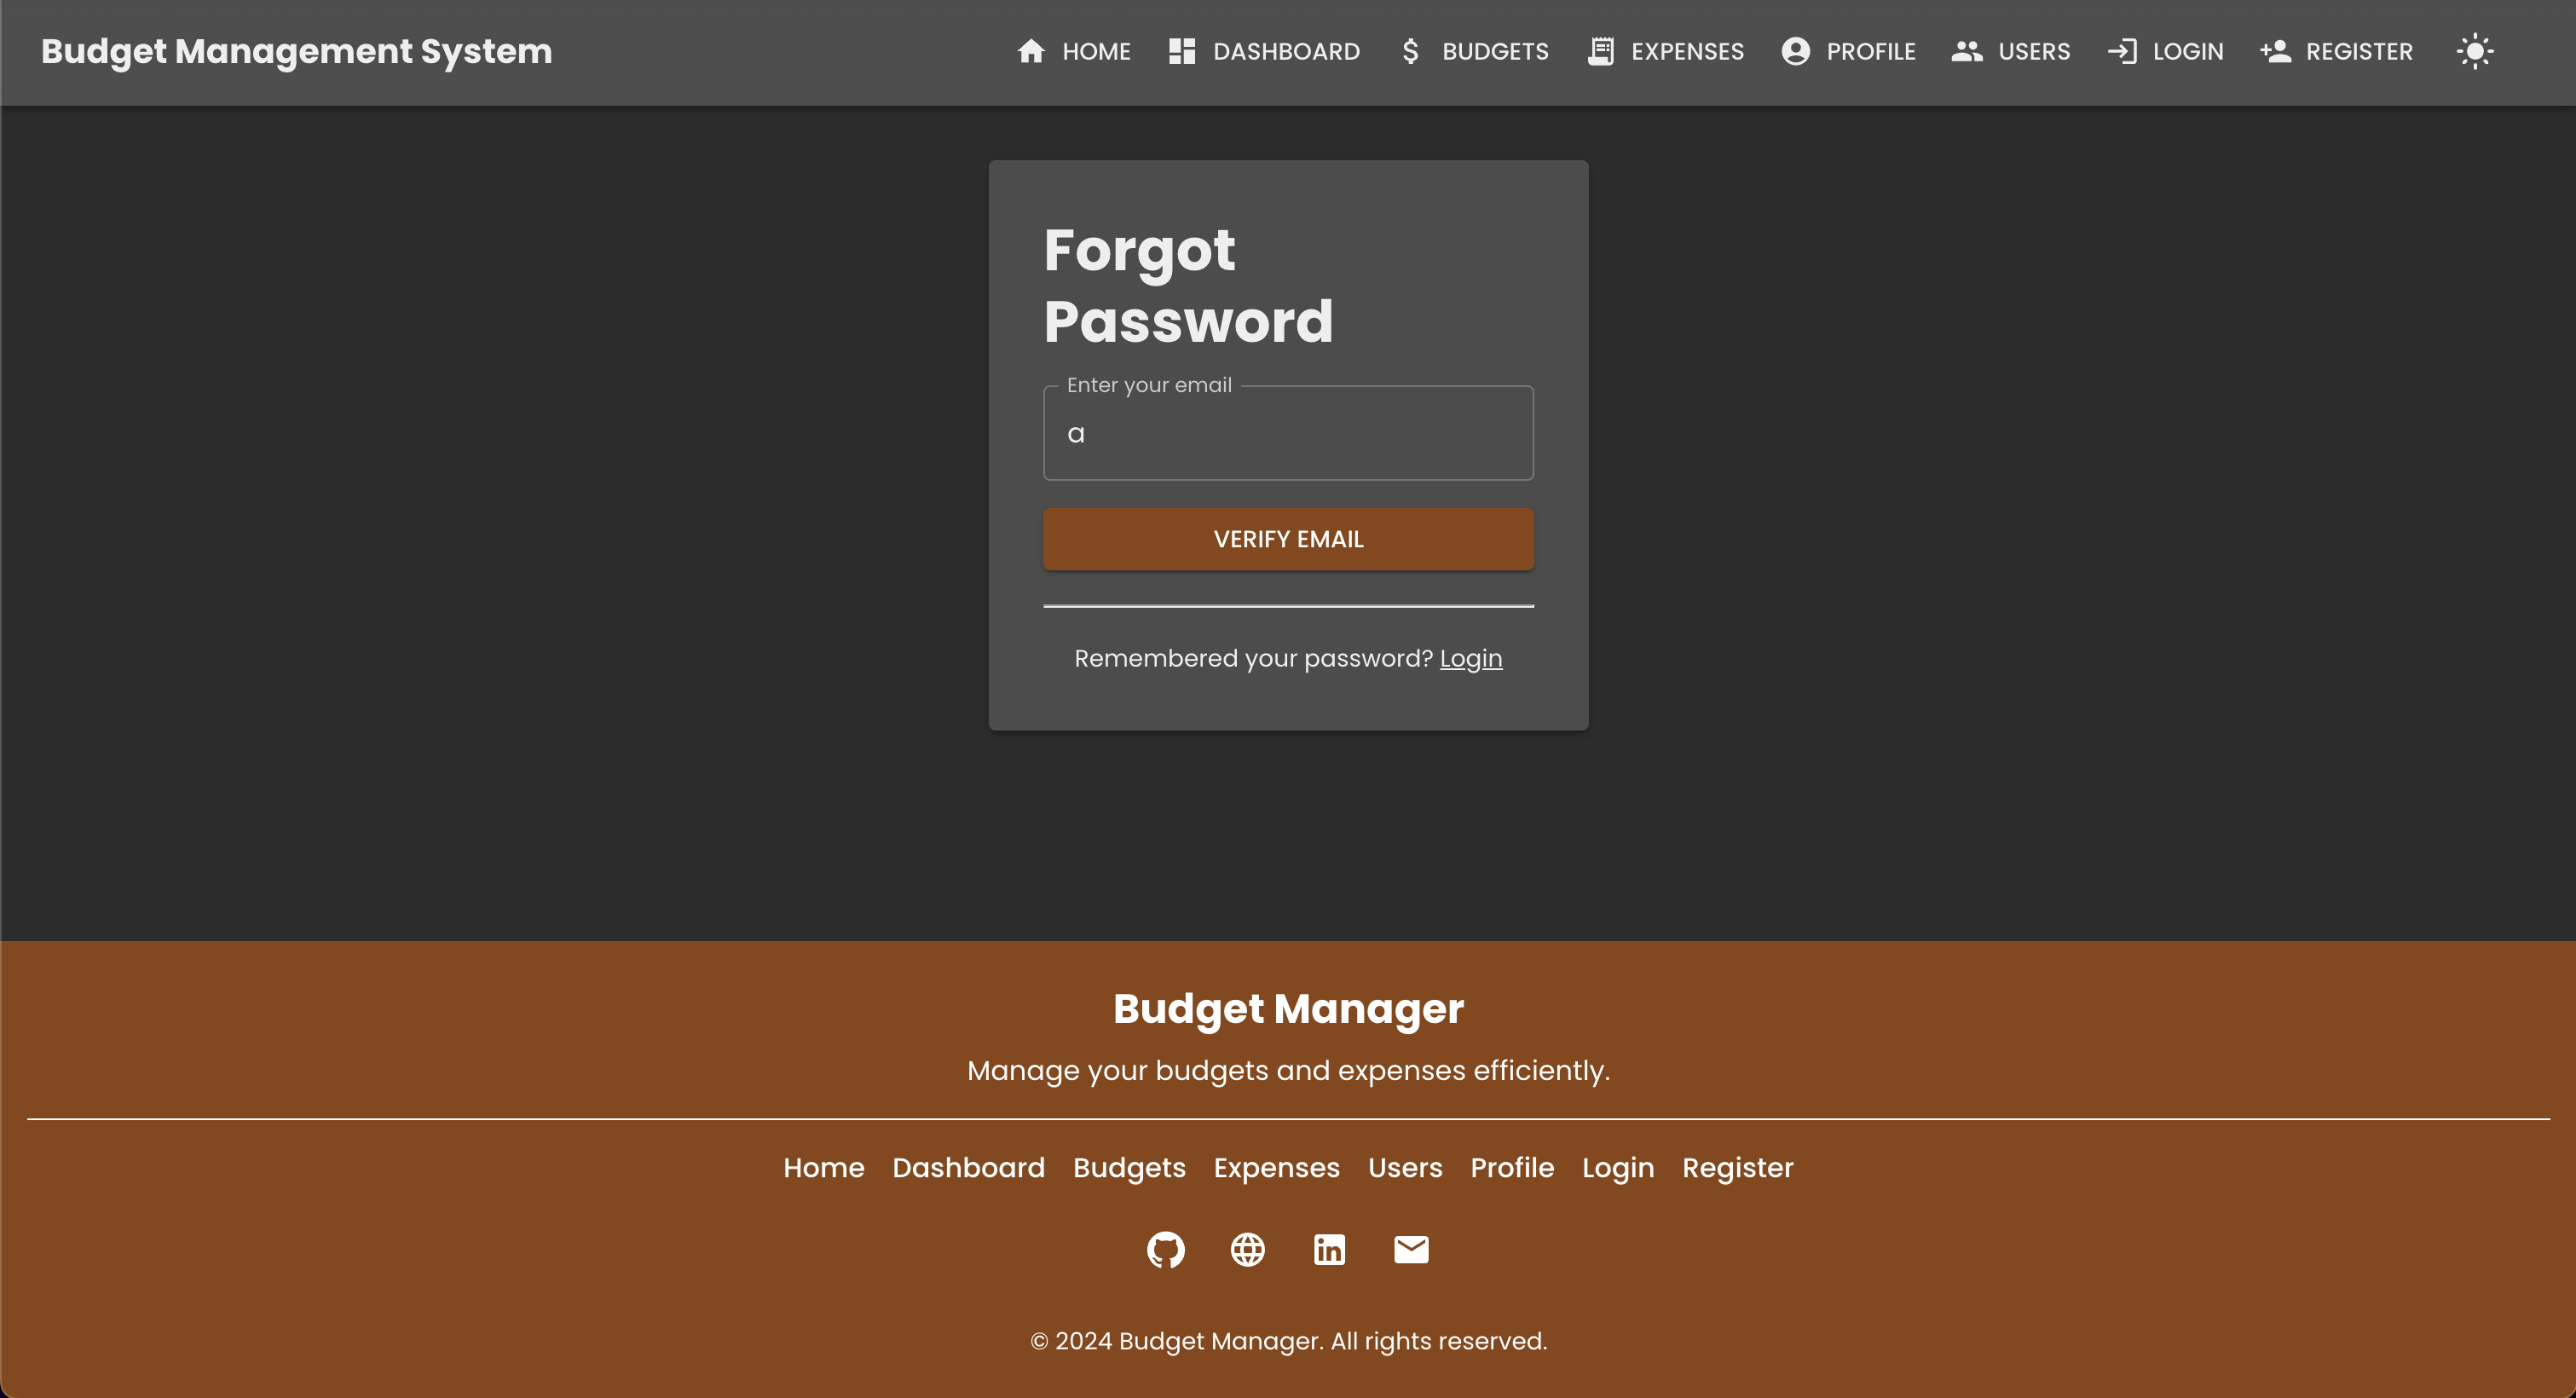Click the GitHub icon in footer
The width and height of the screenshot is (2576, 1398).
point(1165,1250)
